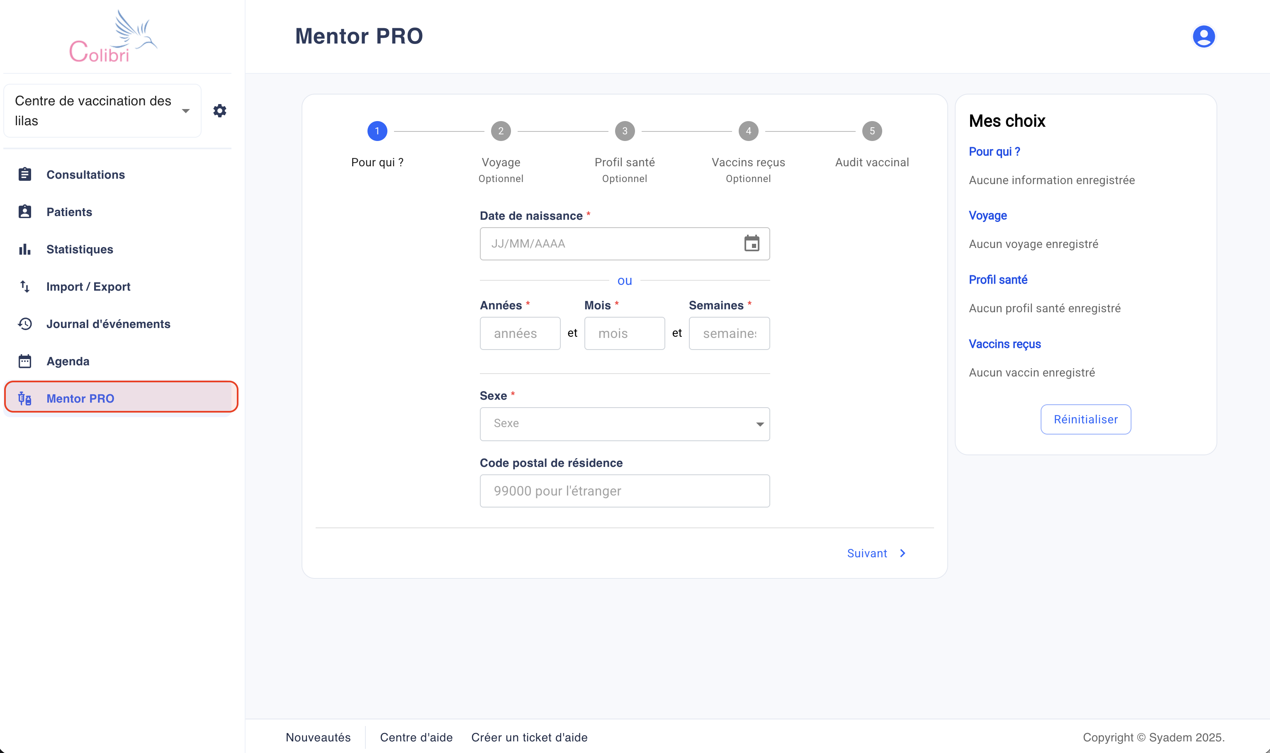Click the Audit vaccinal step label
The image size is (1270, 753).
(x=872, y=163)
